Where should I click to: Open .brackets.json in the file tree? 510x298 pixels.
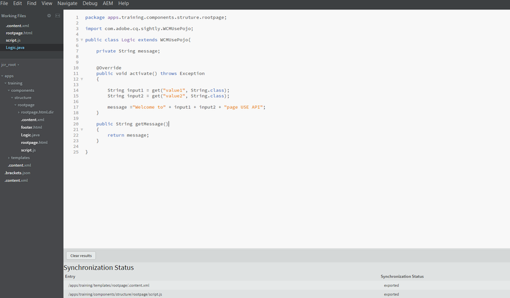[17, 173]
